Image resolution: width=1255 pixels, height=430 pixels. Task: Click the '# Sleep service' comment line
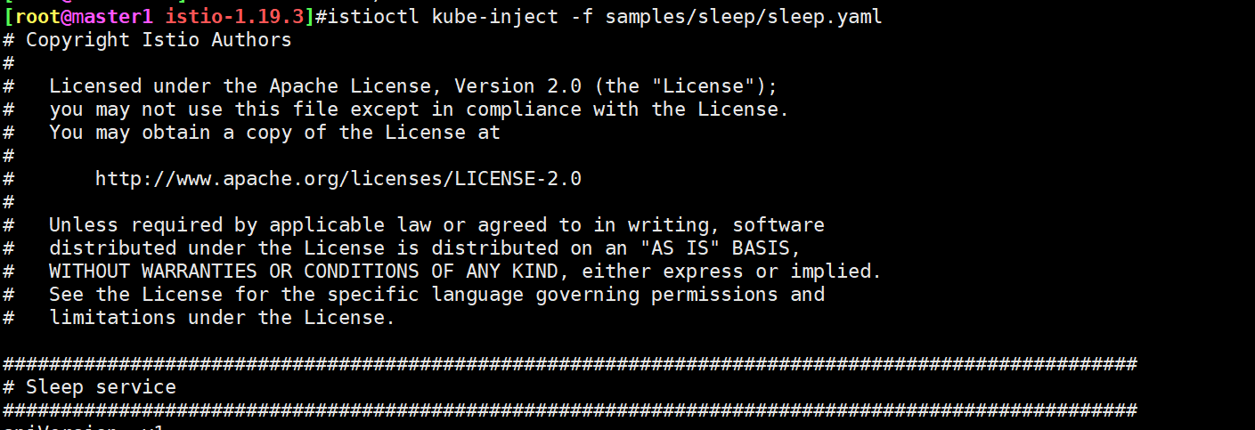tap(90, 386)
